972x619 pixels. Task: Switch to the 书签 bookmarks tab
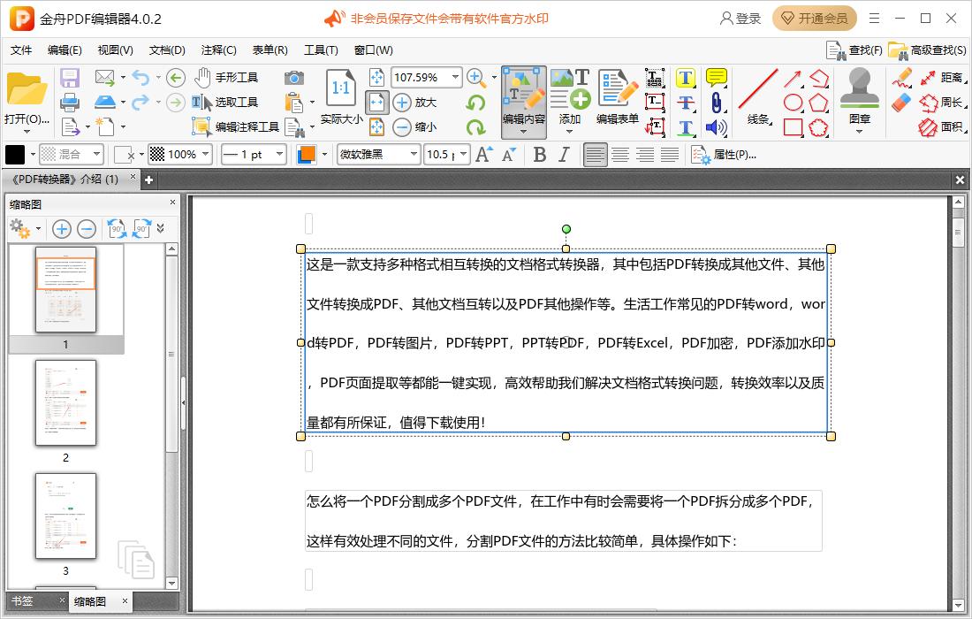(x=22, y=601)
